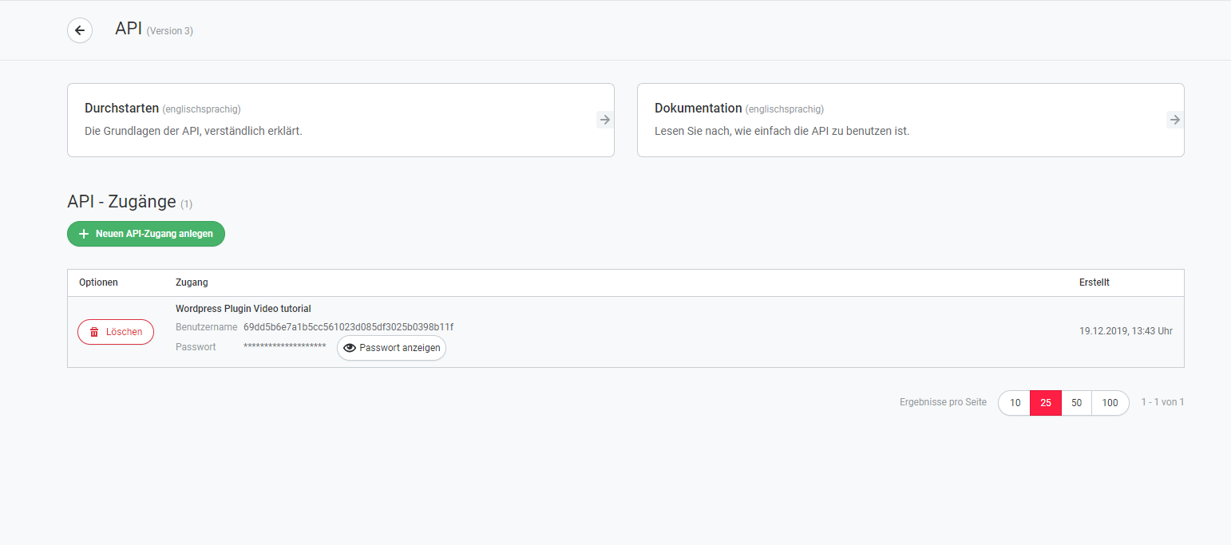Click the plus icon for new API access
Viewport: 1231px width, 545px height.
(84, 234)
